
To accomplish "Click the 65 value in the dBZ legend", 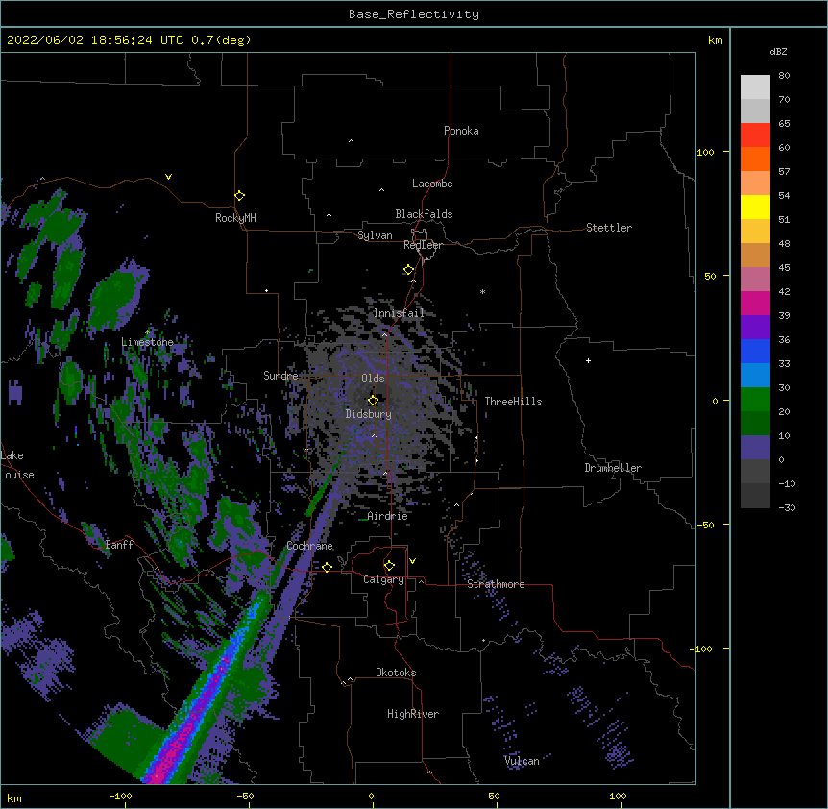I will click(784, 123).
